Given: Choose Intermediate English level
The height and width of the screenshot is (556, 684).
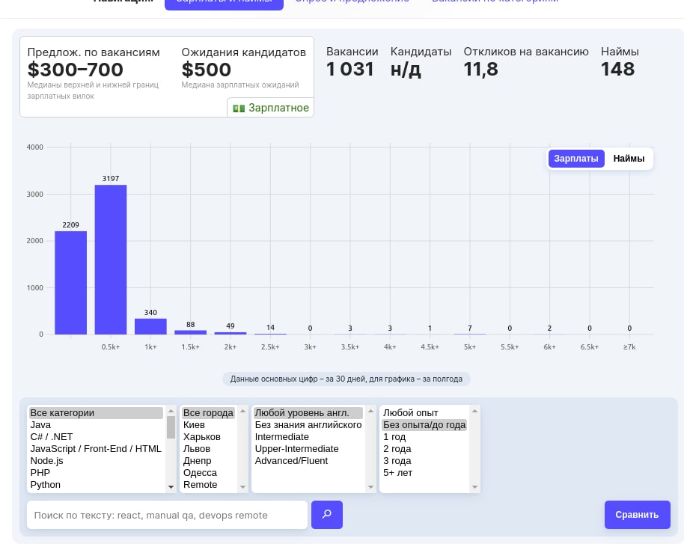Looking at the screenshot, I should 308,436.
